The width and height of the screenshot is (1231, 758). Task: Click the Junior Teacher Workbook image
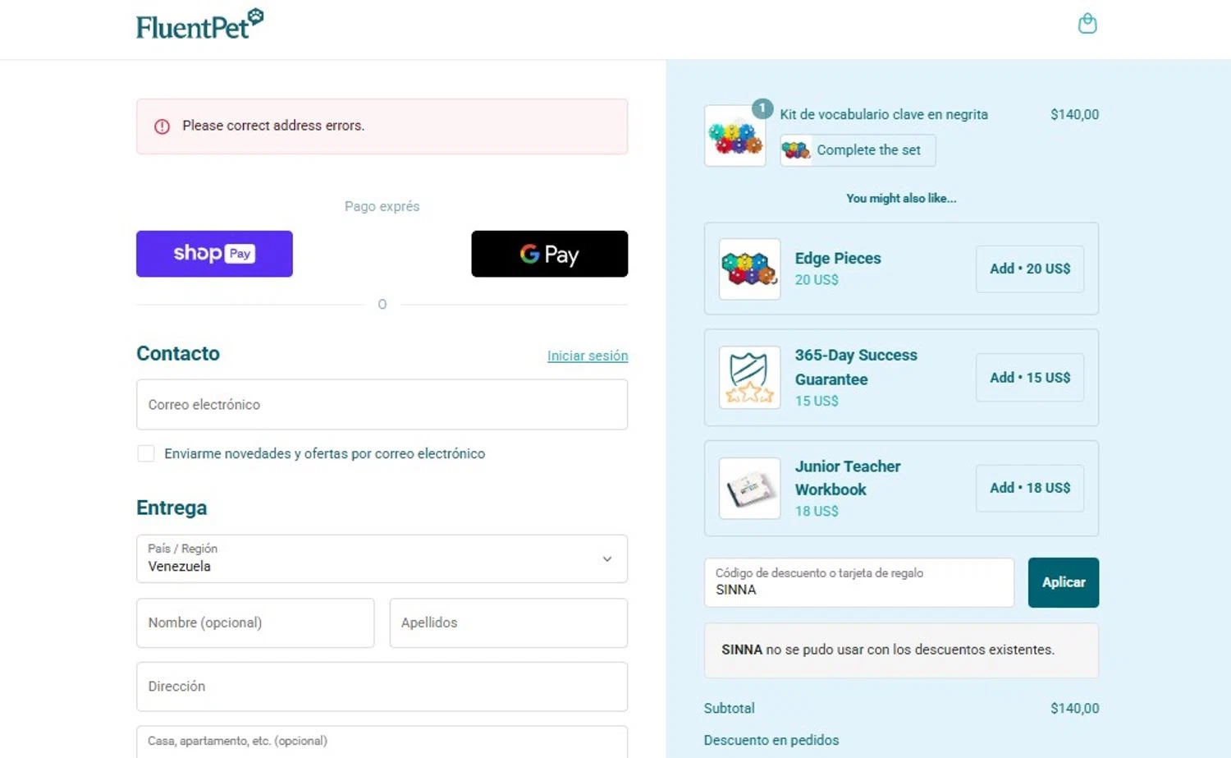coord(749,489)
